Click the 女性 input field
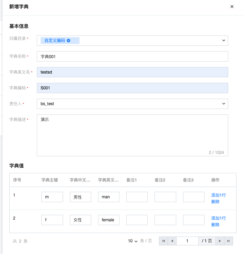This screenshot has width=243, height=254. [81, 220]
